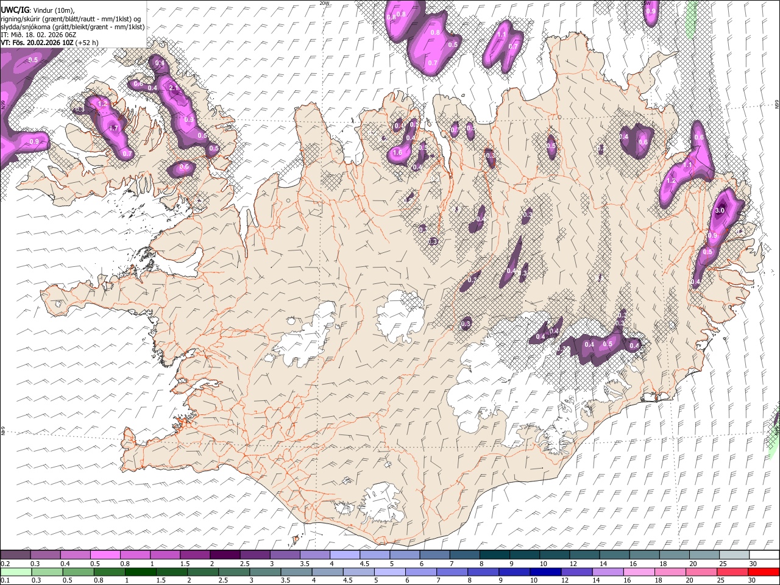The width and height of the screenshot is (780, 585).
Task: Click the rain-scale label 0.1
Action: point(5,580)
